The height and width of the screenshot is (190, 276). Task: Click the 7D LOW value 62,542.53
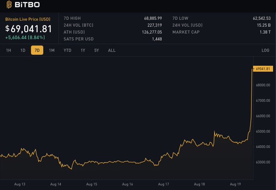262,18
